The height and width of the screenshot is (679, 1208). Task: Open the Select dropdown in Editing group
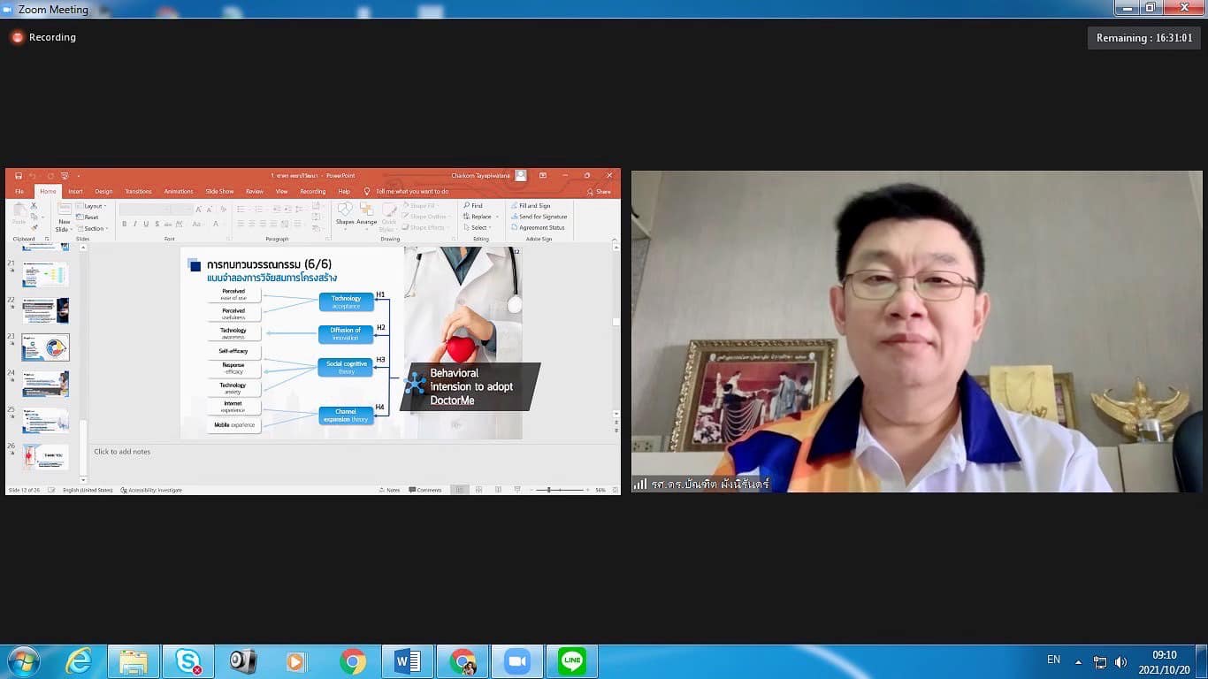point(478,227)
